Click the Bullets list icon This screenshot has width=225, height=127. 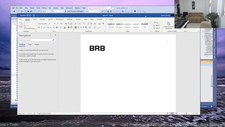76,24
